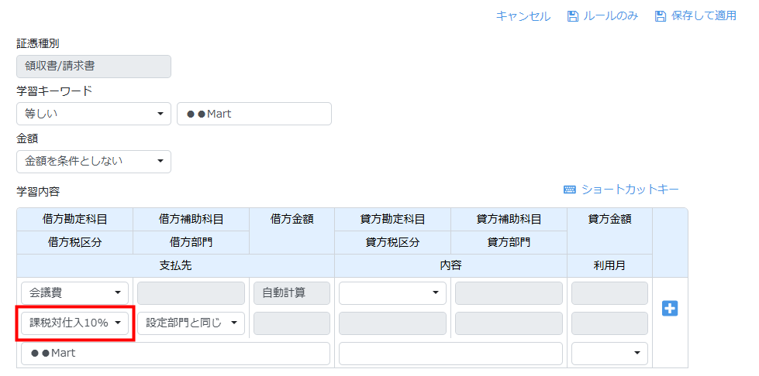The width and height of the screenshot is (759, 376).
Task: Click 保存して適用 to save and apply
Action: (x=704, y=16)
